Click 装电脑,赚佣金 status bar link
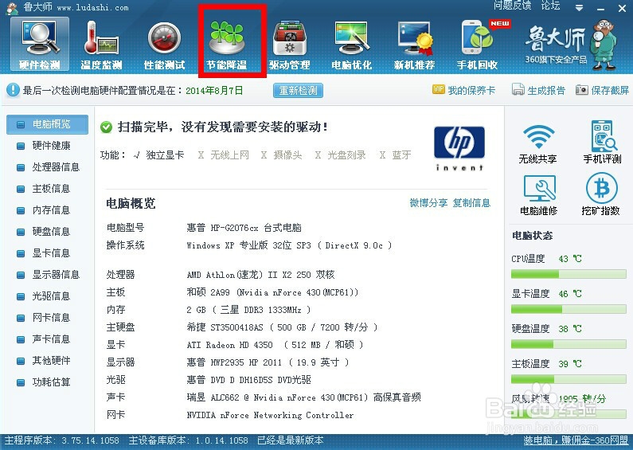Screen dimensions: 633x450 pyautogui.click(x=576, y=440)
